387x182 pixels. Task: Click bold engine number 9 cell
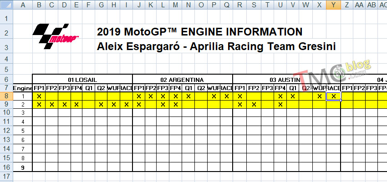[x=23, y=167]
